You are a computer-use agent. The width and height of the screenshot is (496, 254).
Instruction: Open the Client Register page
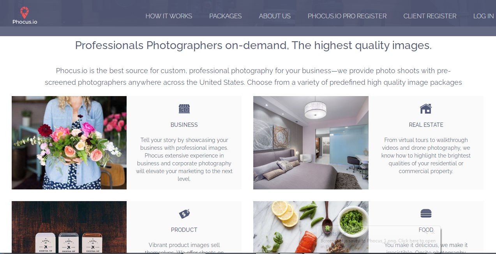click(x=430, y=16)
